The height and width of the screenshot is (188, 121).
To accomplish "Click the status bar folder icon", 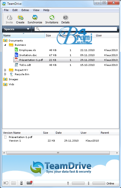I will (14, 183).
